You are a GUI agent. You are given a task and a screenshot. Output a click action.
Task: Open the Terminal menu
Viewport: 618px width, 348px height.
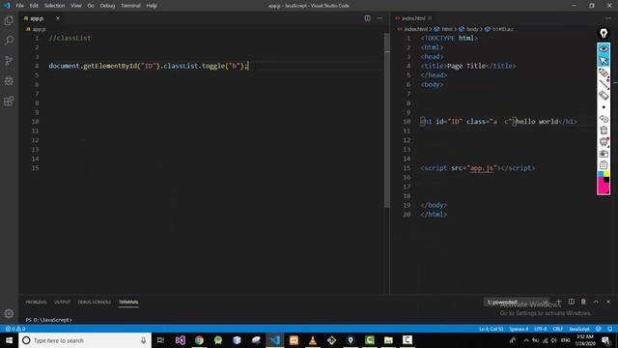(130, 6)
